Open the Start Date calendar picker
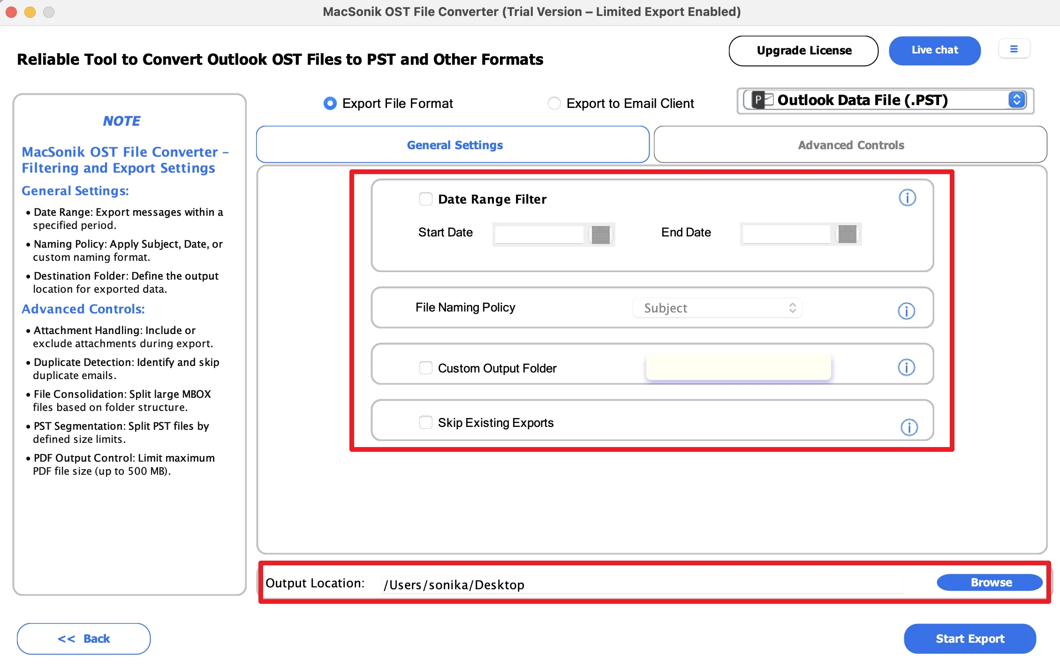1060x669 pixels. pos(600,234)
